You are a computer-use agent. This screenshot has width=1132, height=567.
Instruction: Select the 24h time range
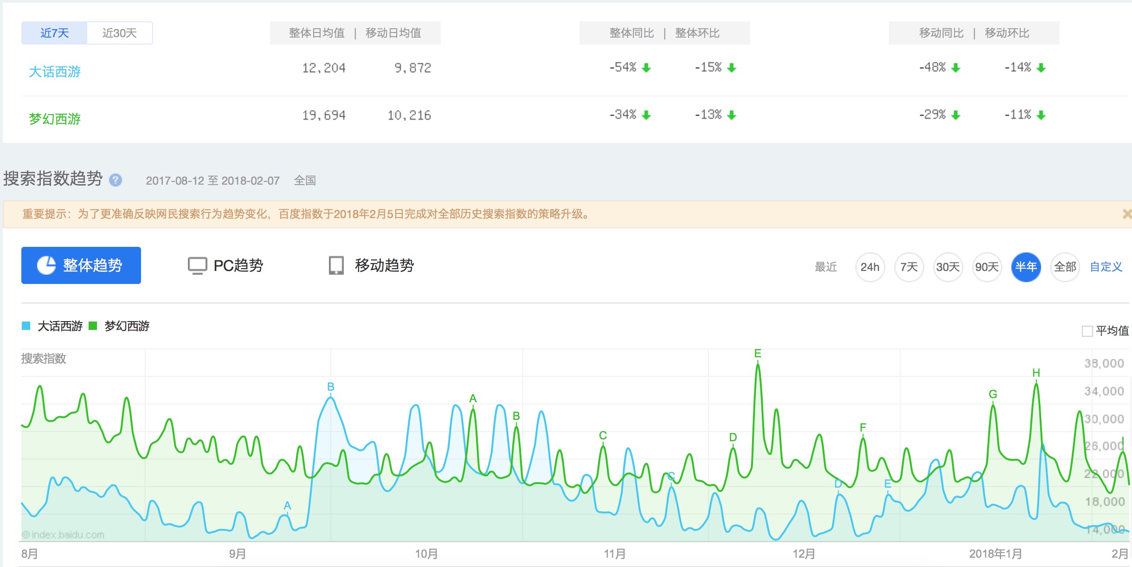tap(870, 267)
